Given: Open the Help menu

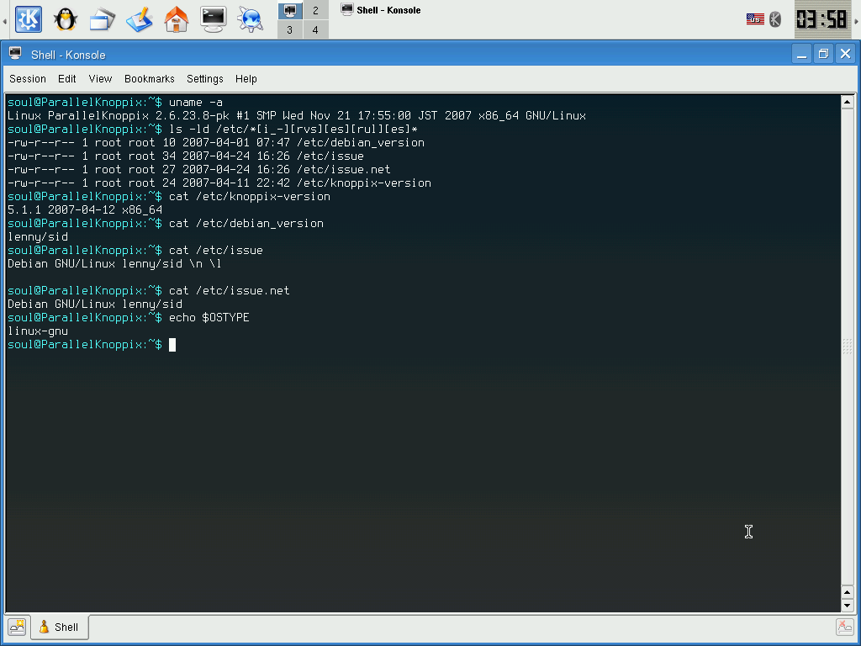Looking at the screenshot, I should (x=246, y=78).
